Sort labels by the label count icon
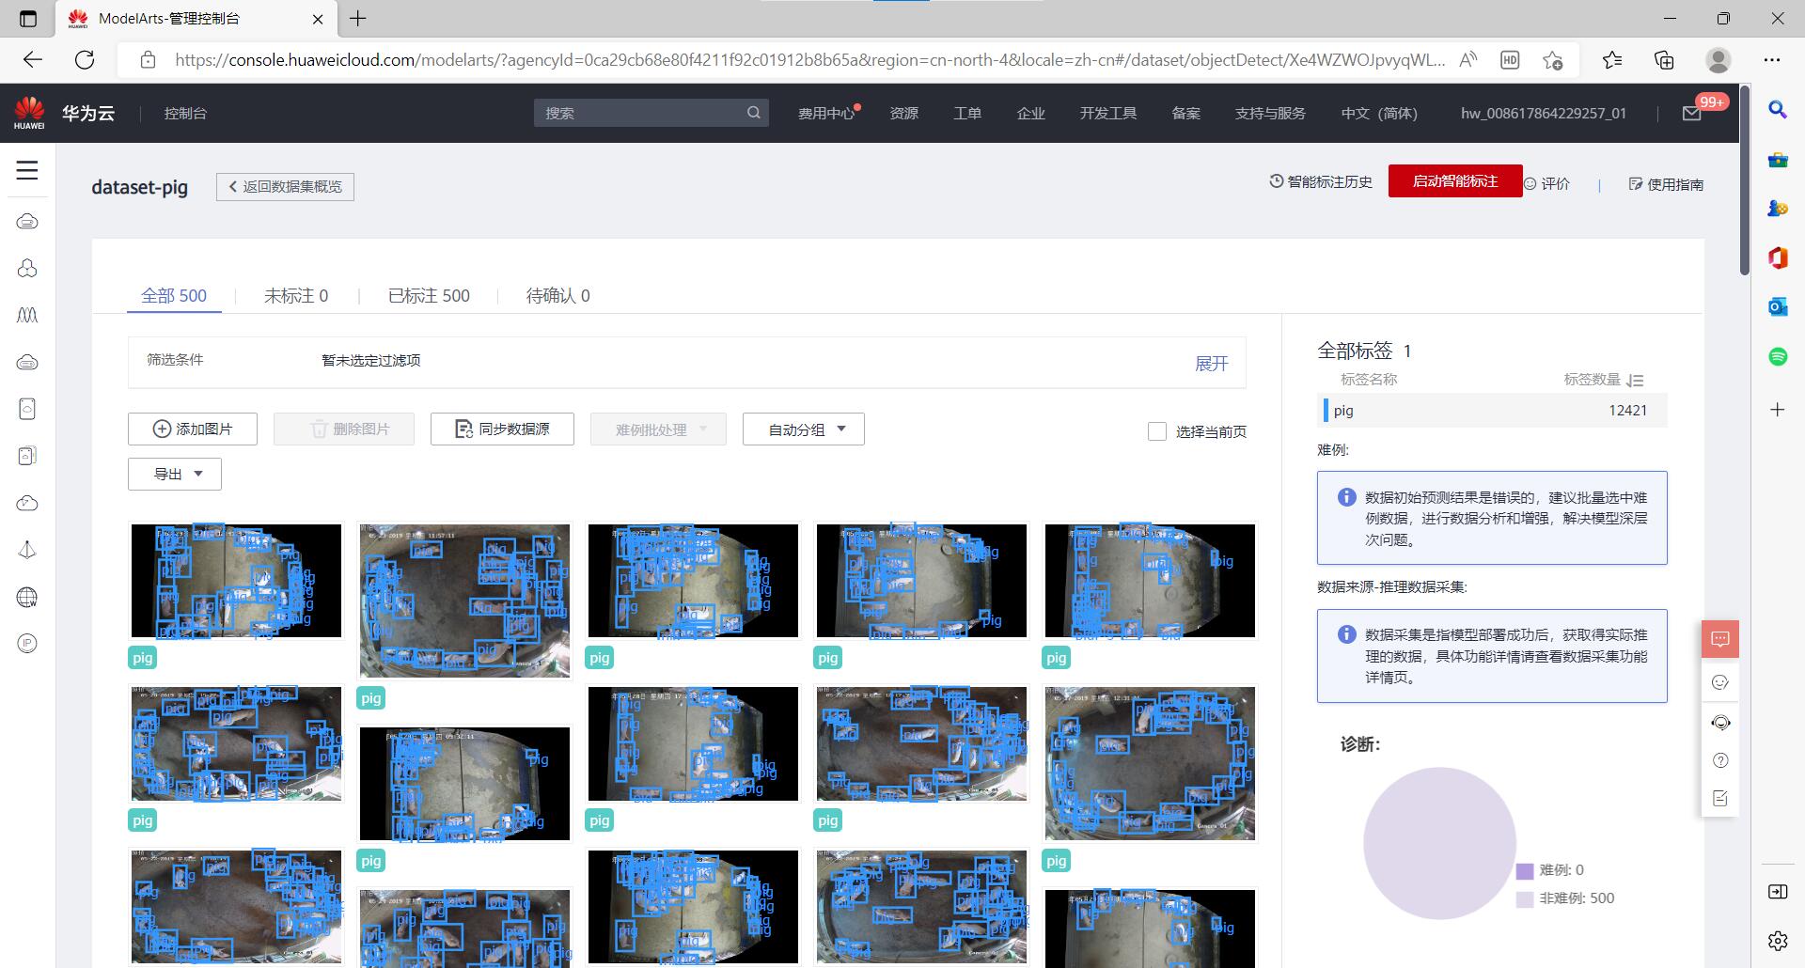 (x=1636, y=381)
